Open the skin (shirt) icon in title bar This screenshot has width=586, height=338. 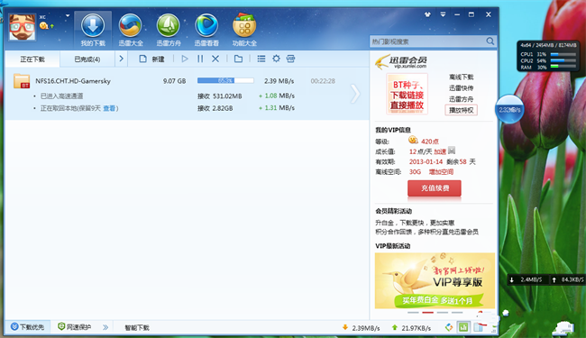tap(427, 14)
